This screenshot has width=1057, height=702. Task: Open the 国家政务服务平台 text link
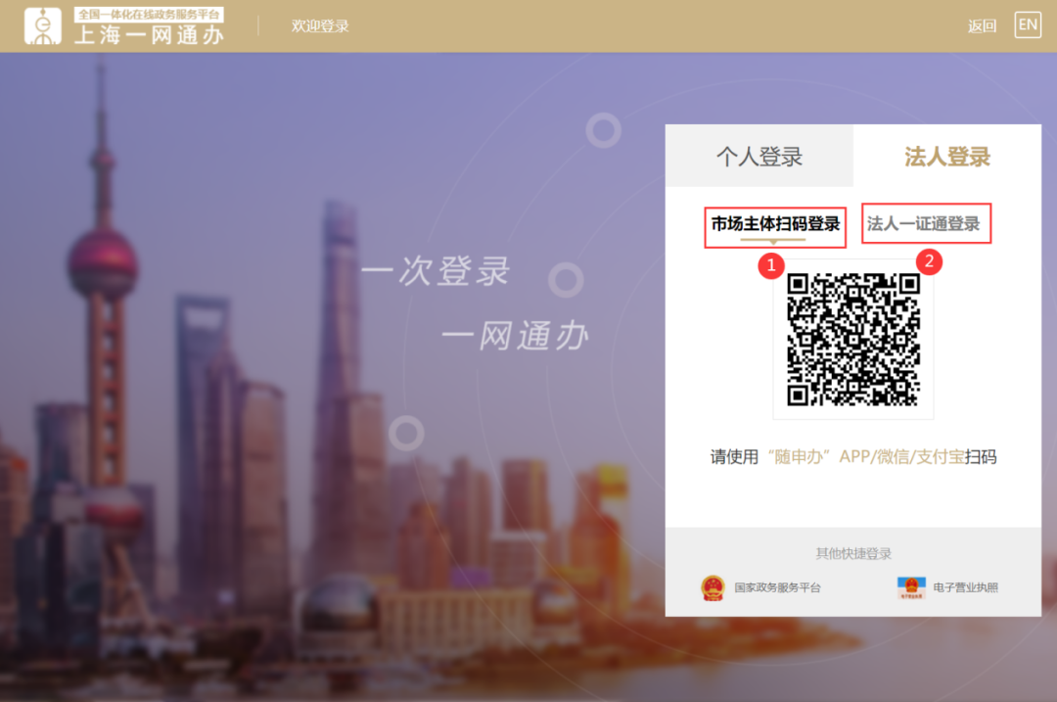[777, 587]
